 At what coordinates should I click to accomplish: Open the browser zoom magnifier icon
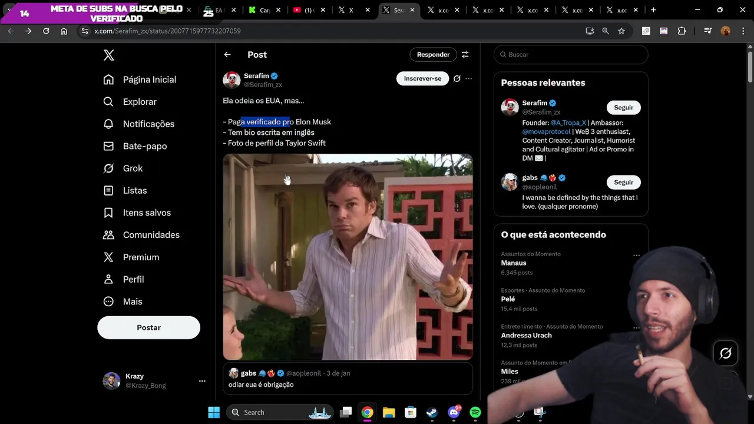coord(606,31)
